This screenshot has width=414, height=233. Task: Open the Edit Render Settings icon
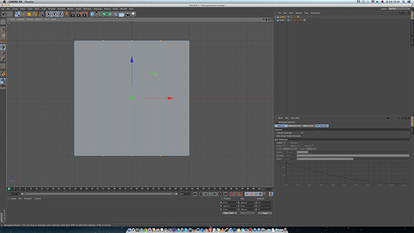85,14
